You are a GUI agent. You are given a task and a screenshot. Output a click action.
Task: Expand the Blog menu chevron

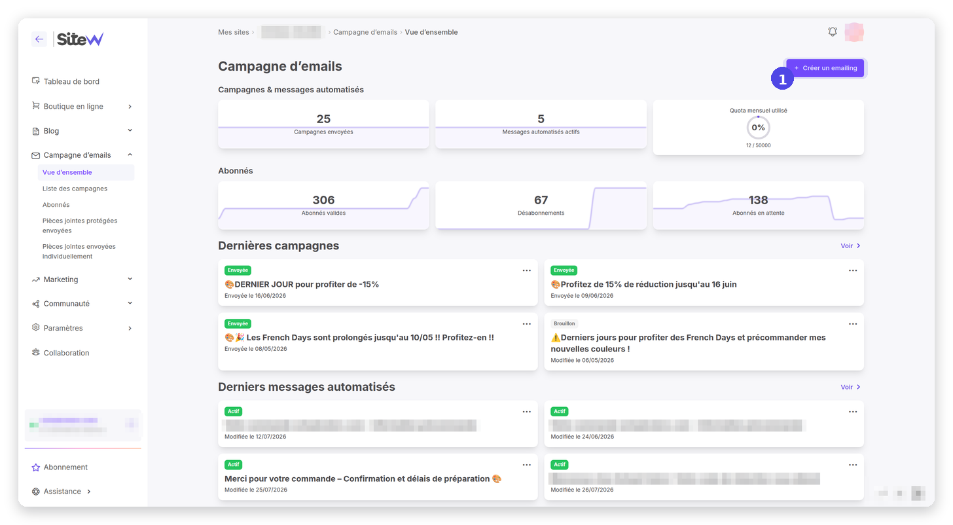[x=130, y=130]
